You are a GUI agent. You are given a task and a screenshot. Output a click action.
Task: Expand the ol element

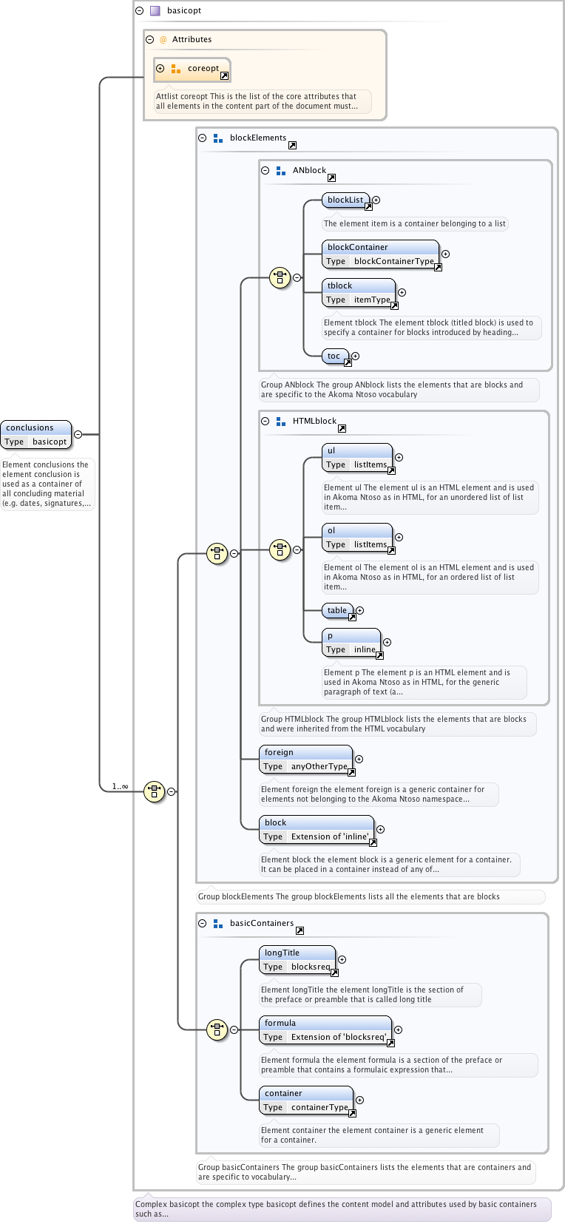(399, 537)
